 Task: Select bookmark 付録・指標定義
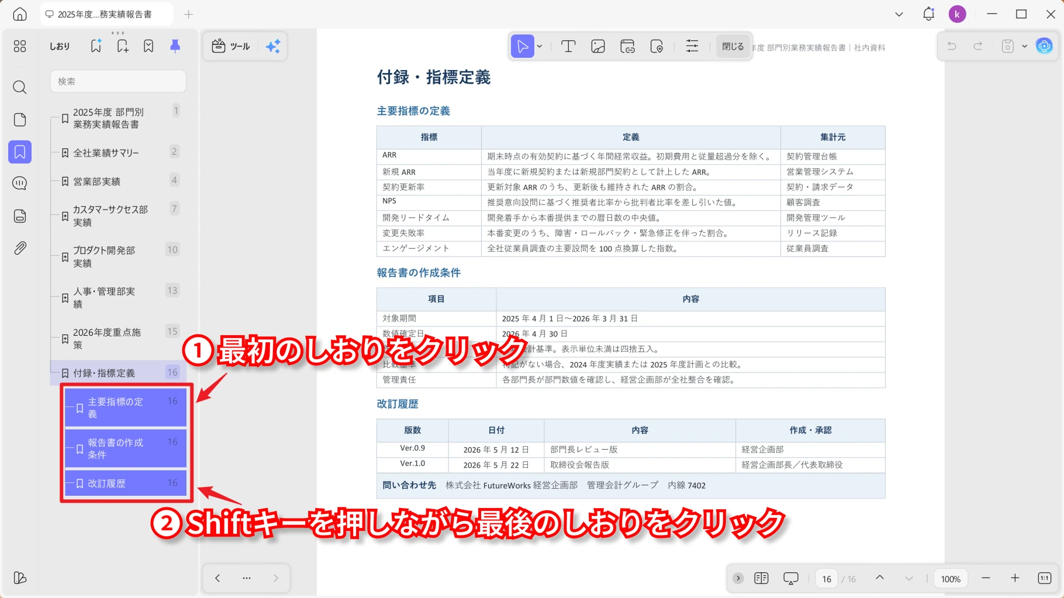(118, 373)
